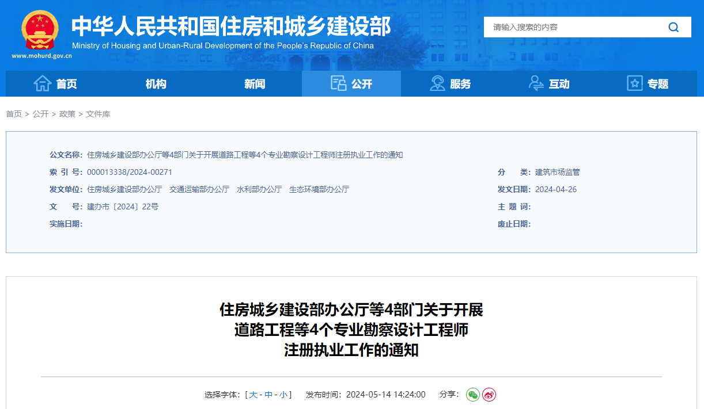Open the 文件库 breadcrumb link
This screenshot has height=409, width=704.
99,114
